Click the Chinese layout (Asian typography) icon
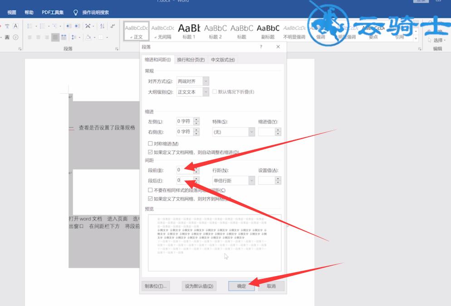451x306 pixels. point(88,26)
